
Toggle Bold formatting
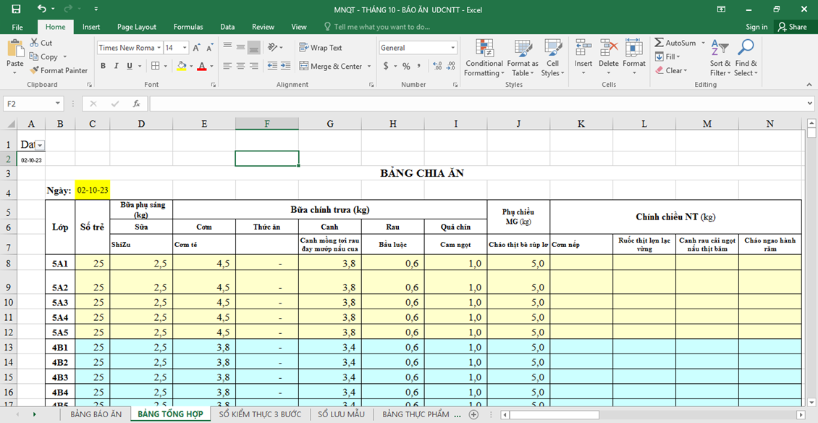(x=103, y=66)
